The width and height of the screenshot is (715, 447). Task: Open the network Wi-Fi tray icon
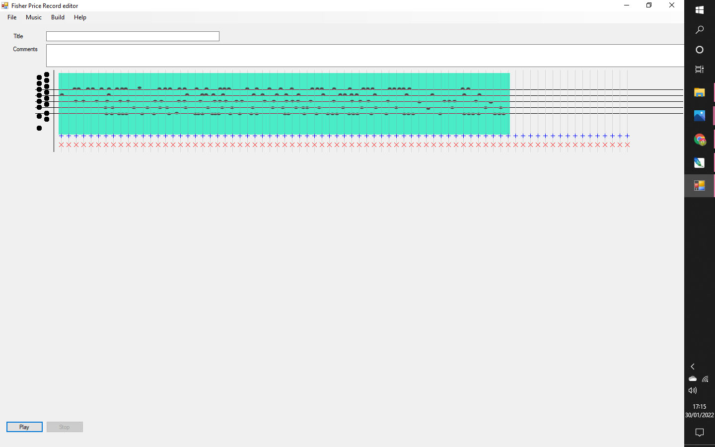click(705, 378)
